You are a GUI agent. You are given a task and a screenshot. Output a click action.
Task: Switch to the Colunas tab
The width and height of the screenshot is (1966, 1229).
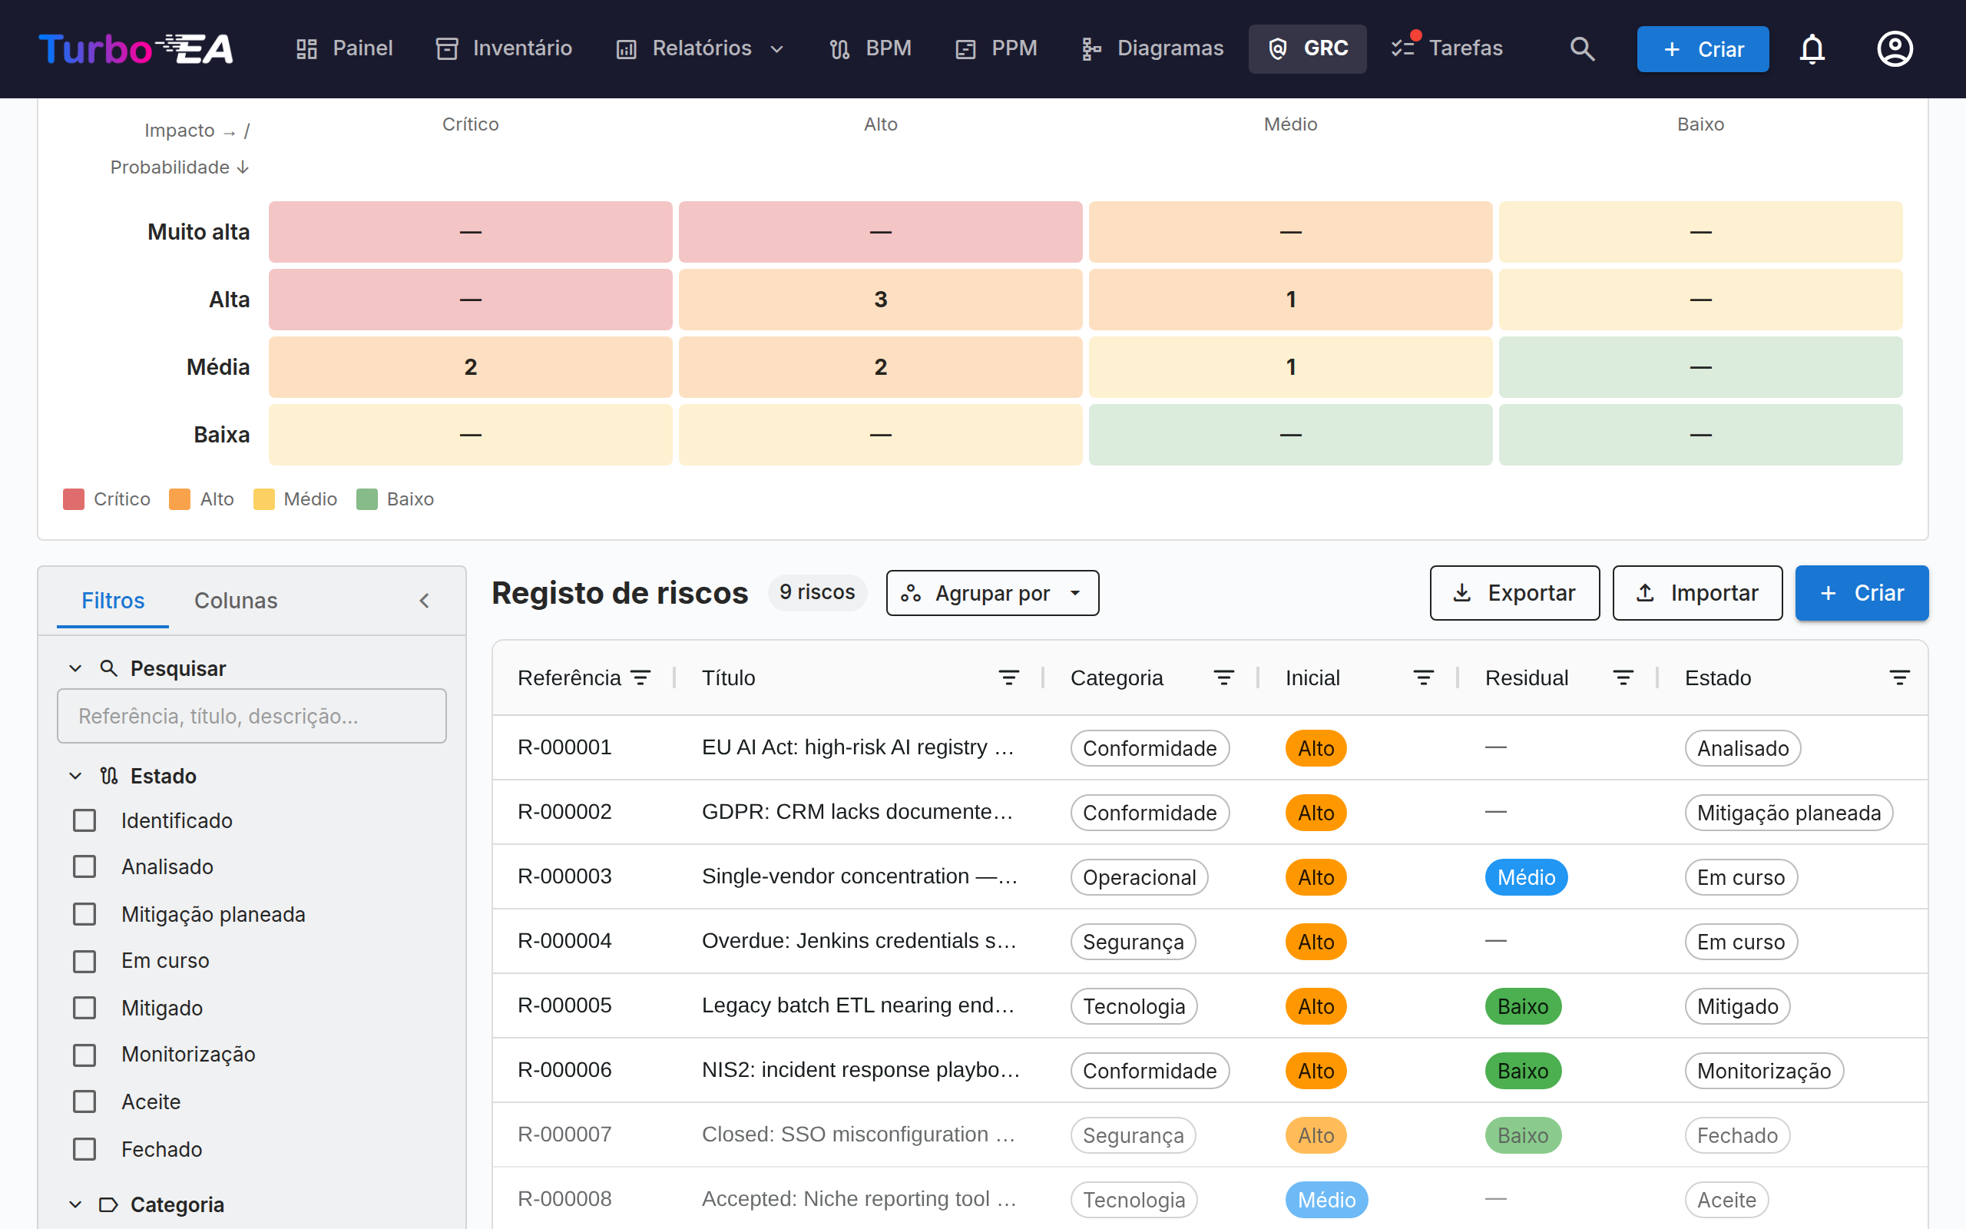[236, 601]
